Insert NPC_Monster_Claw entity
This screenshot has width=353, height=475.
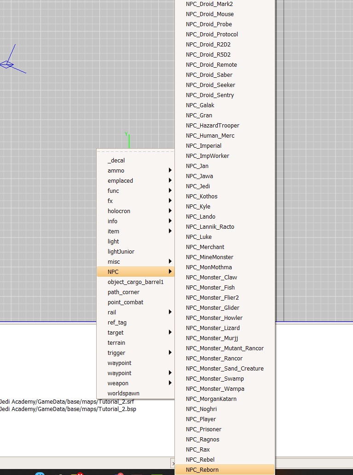(225, 278)
